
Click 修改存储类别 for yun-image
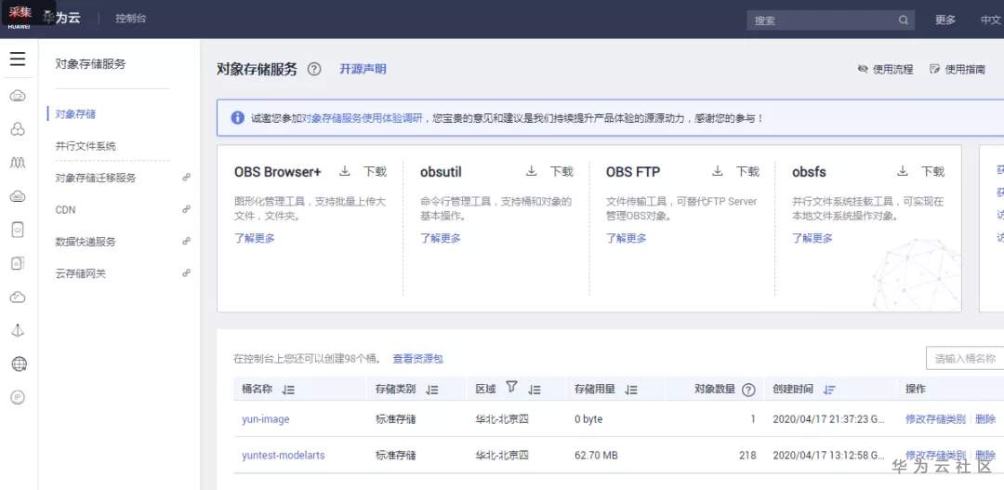coord(935,419)
